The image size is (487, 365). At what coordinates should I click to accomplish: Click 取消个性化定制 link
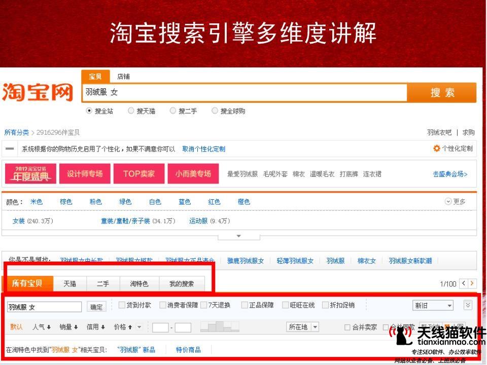tap(204, 149)
